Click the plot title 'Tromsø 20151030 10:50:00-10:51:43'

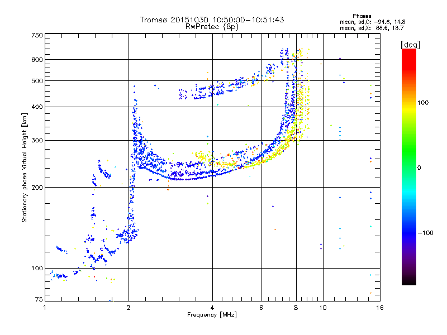pyautogui.click(x=212, y=20)
